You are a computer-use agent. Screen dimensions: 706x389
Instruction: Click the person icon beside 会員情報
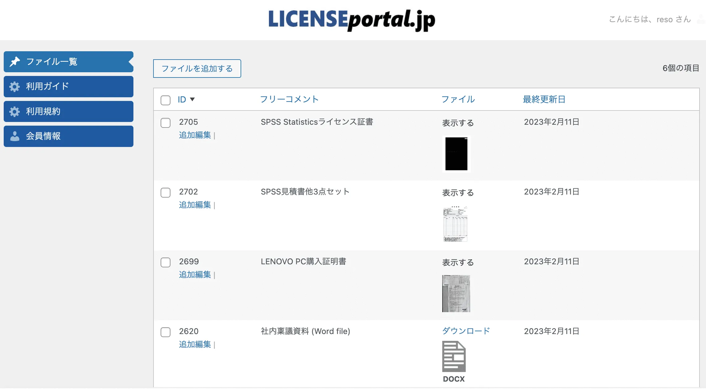pos(15,136)
